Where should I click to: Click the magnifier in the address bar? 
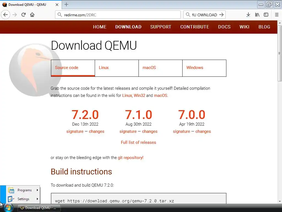pyautogui.click(x=60, y=15)
